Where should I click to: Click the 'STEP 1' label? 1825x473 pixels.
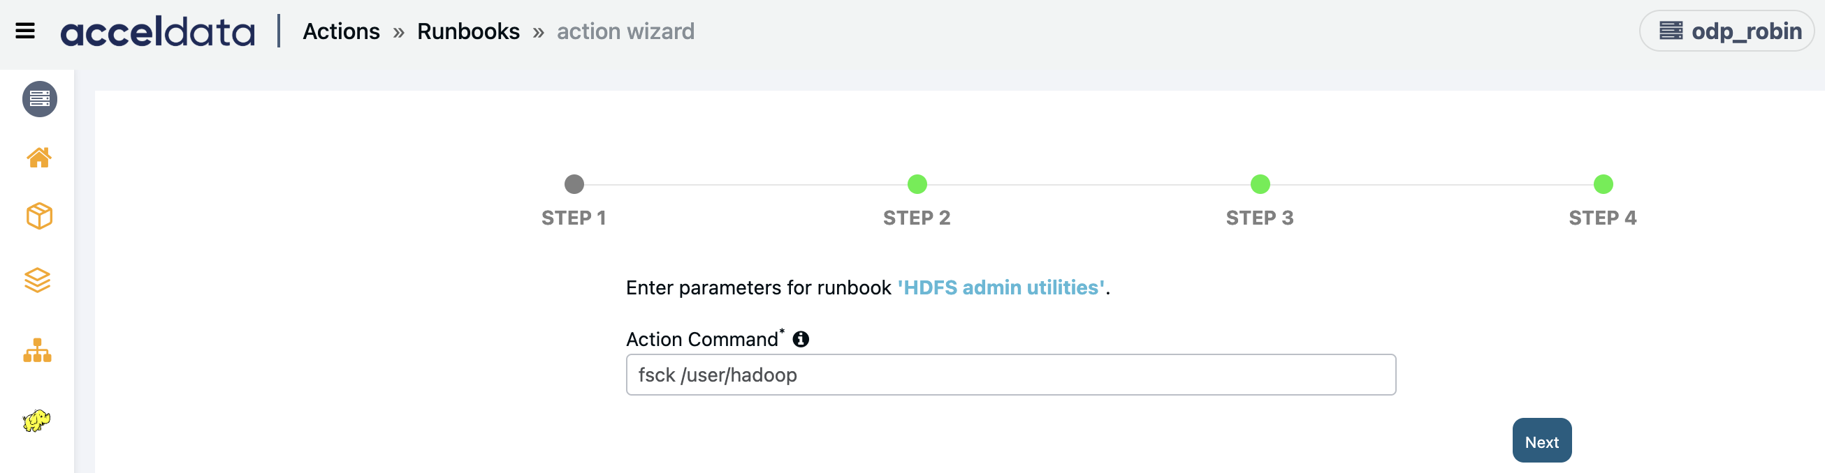coord(574,218)
